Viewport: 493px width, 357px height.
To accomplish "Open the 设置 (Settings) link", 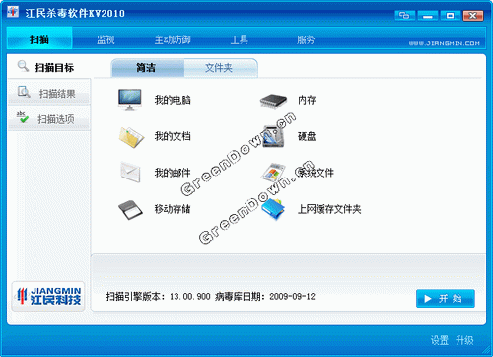I will 440,340.
